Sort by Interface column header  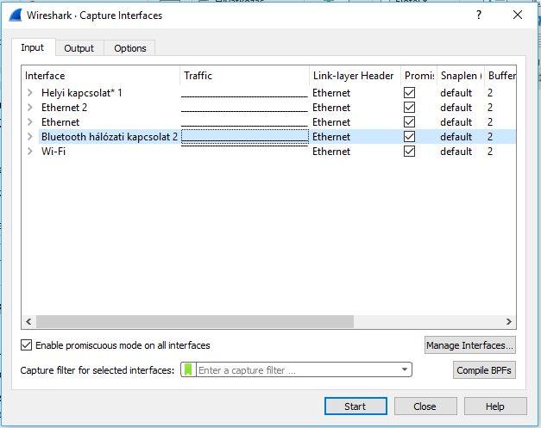pos(101,76)
